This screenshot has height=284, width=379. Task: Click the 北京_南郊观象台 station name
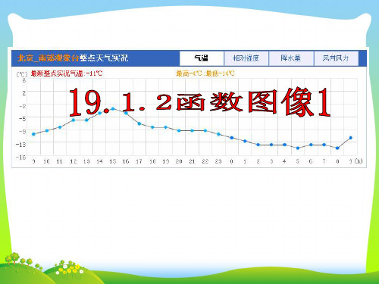coord(48,58)
